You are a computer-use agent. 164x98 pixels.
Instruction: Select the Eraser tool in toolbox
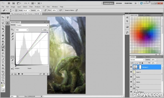point(3,47)
